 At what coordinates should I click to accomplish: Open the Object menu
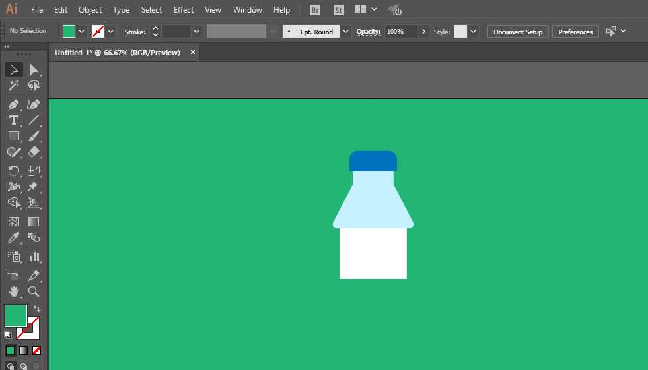point(90,10)
